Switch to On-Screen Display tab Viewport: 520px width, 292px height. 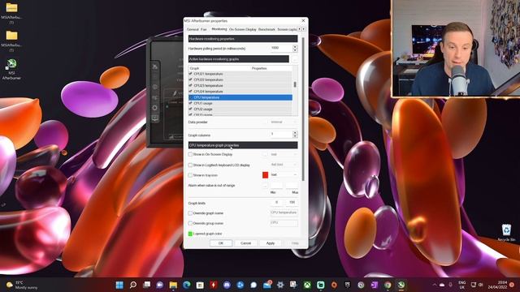tap(243, 29)
